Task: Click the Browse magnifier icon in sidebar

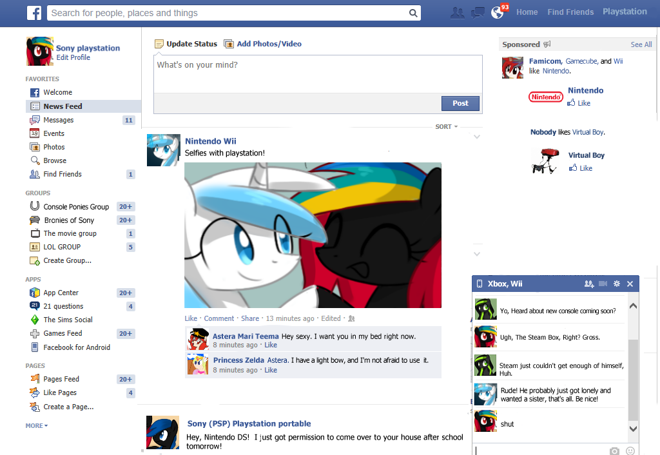Action: pos(35,160)
